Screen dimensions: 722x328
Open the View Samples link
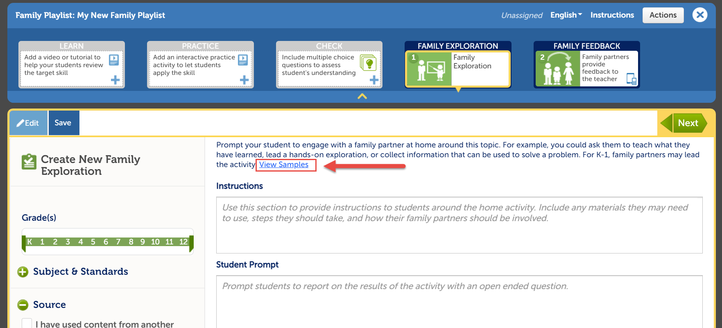[x=284, y=165]
